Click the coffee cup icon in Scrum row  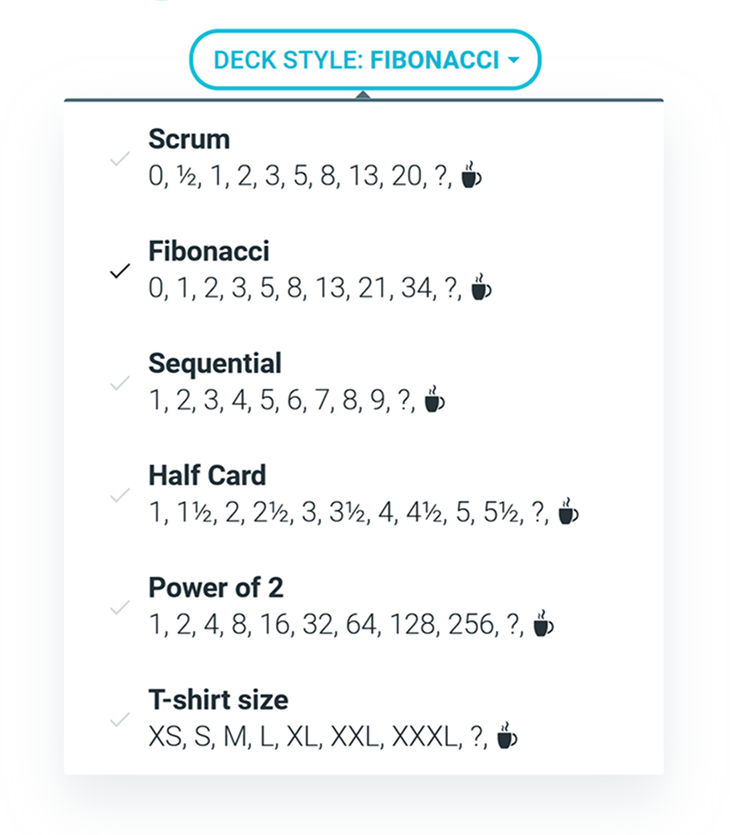click(471, 174)
